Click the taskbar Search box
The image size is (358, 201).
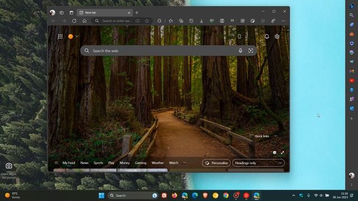point(133,195)
